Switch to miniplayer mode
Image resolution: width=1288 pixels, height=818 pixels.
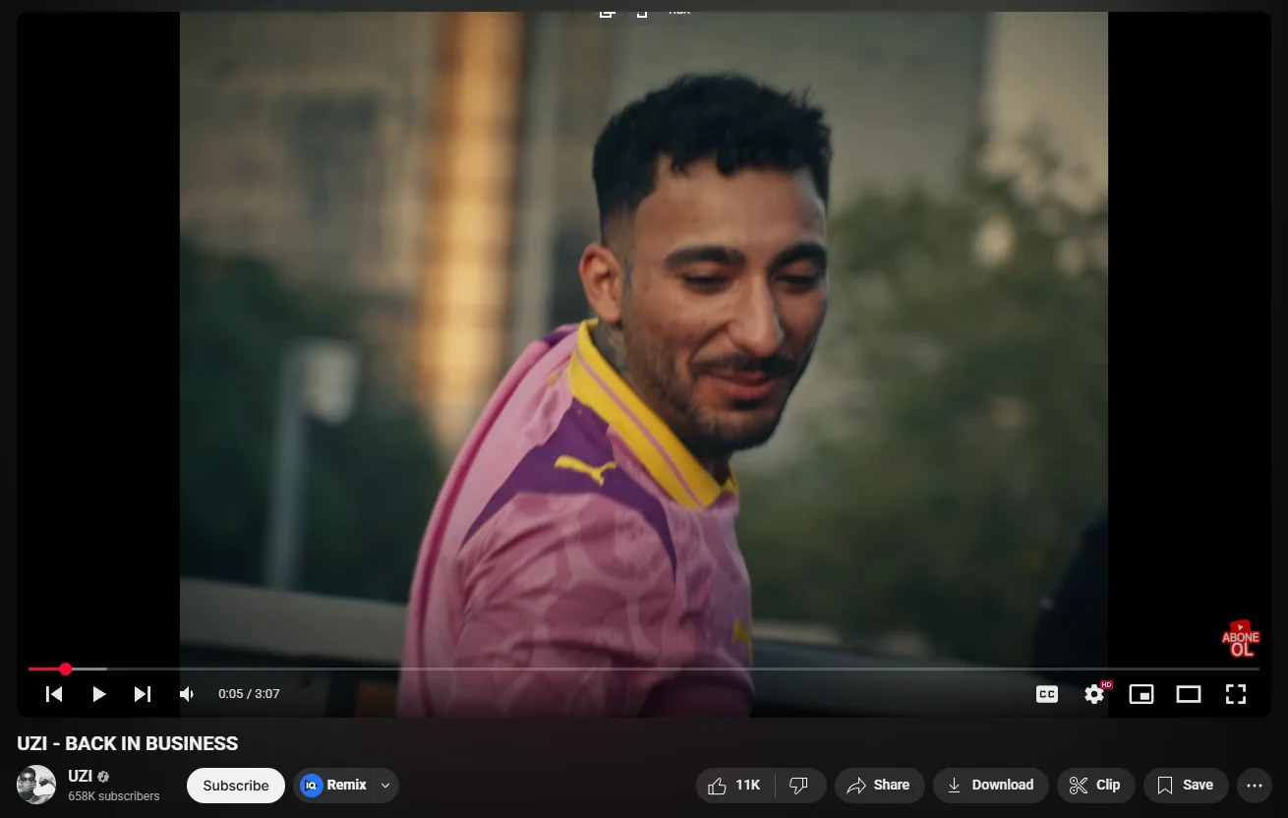[x=1142, y=694]
